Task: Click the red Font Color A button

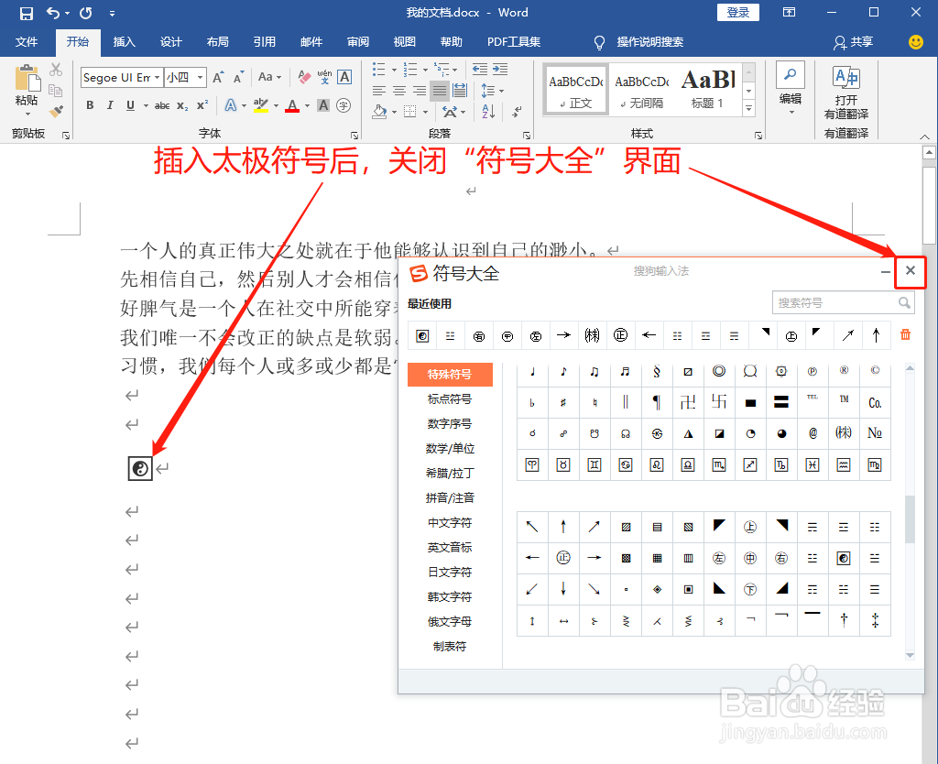Action: [292, 106]
